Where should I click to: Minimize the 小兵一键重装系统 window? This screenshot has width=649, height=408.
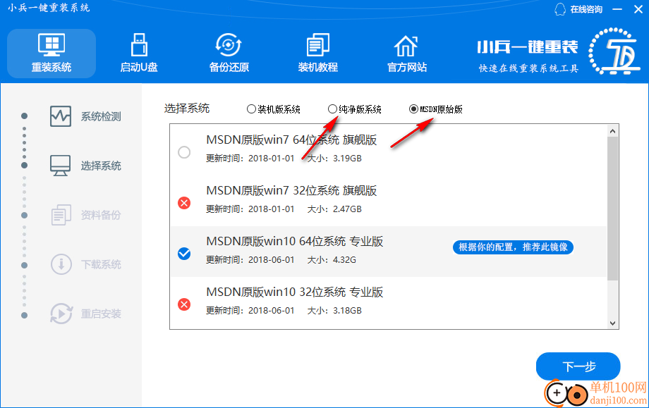[x=617, y=9]
